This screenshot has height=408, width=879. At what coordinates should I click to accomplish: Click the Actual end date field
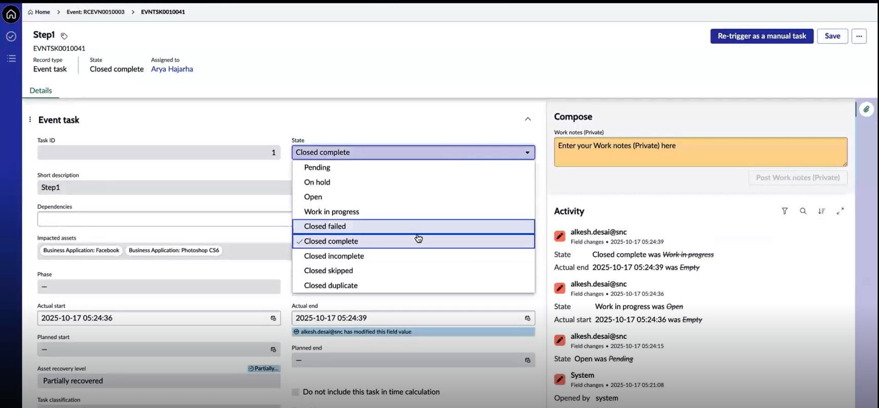click(x=413, y=318)
